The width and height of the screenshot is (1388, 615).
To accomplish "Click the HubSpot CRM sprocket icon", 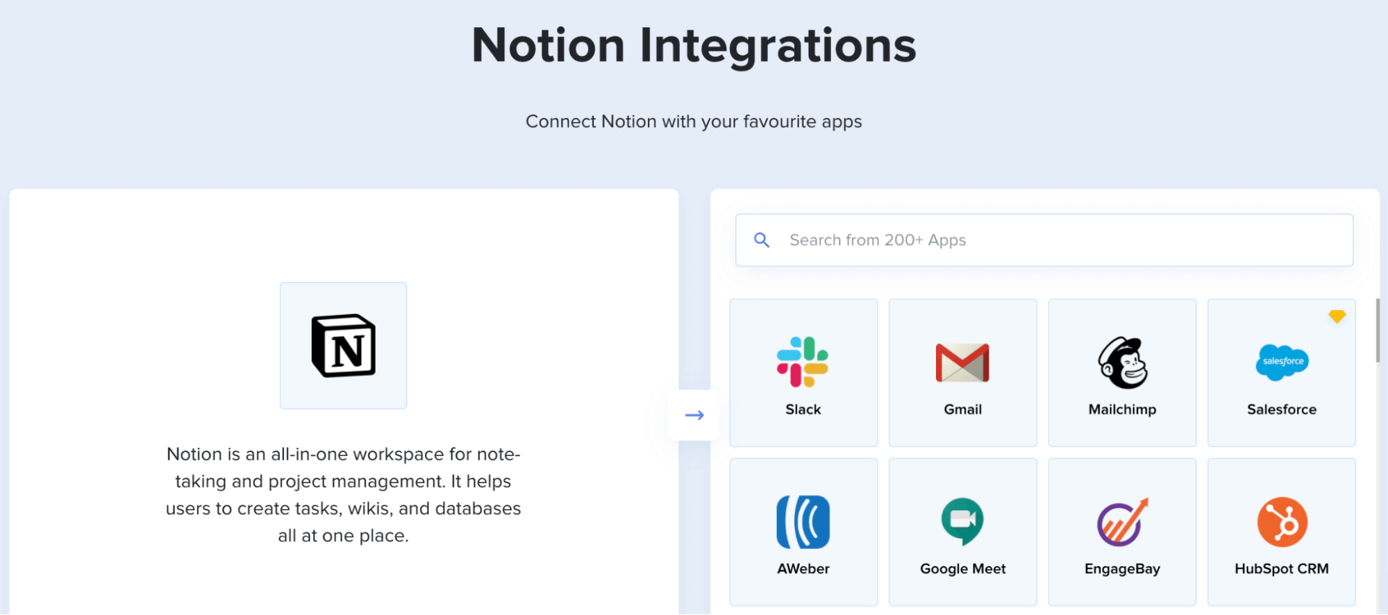I will 1282,522.
